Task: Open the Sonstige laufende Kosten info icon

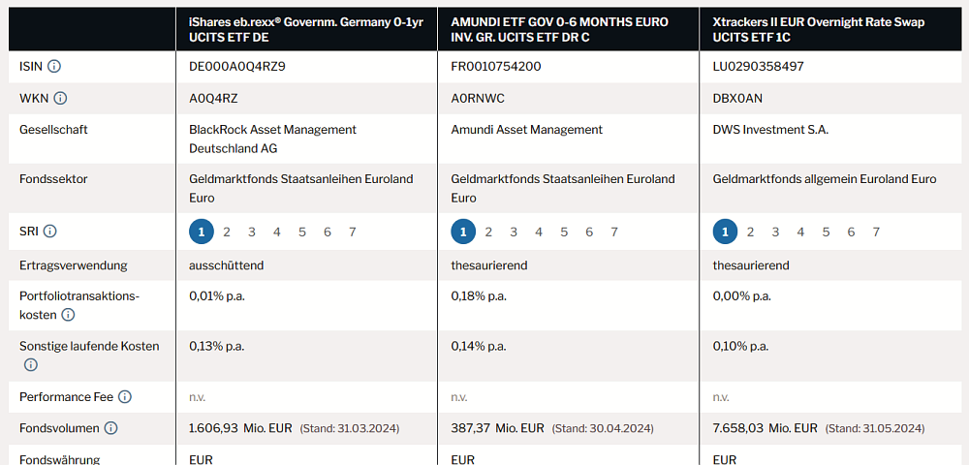Action: coord(31,365)
